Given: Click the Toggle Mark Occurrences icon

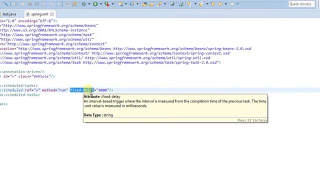Looking at the screenshot, I should pyautogui.click(x=181, y=4).
